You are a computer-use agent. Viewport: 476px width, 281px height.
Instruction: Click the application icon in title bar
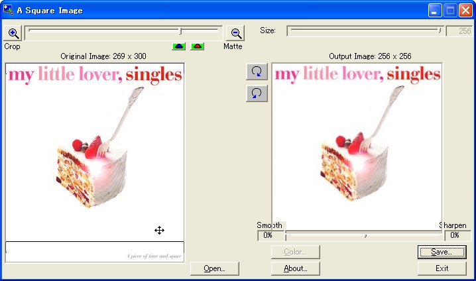tap(8, 10)
